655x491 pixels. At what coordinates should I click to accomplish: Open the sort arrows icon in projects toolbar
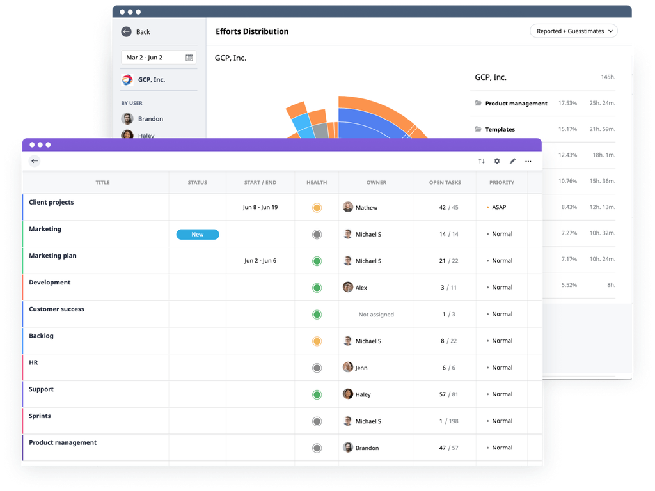[482, 161]
